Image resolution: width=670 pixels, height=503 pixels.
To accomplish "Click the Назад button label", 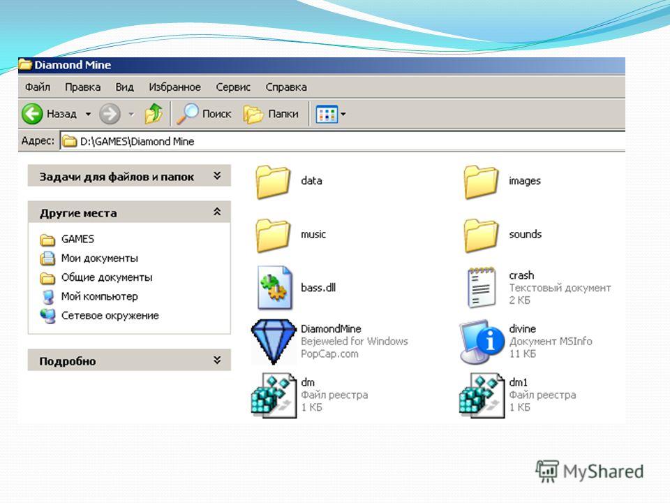I will click(62, 114).
